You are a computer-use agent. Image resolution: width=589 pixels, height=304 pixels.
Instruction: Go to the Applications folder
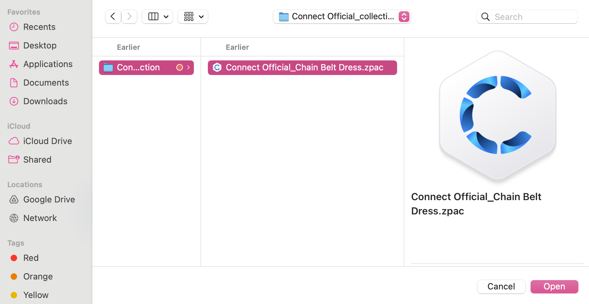[48, 64]
